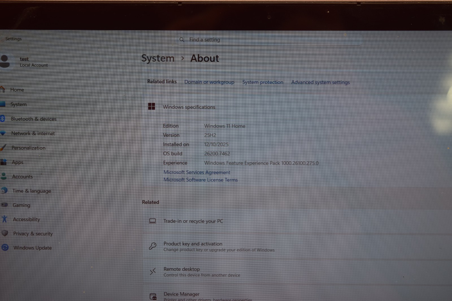
Task: Click the version value 25H2
Action: (210, 135)
